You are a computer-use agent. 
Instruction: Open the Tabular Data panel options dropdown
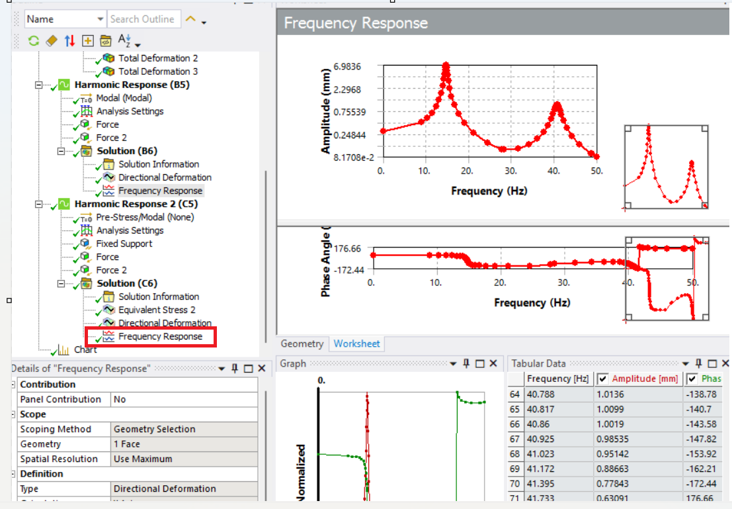tap(685, 363)
